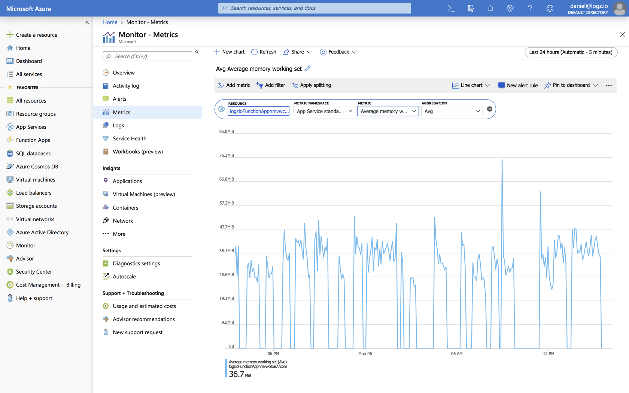The width and height of the screenshot is (629, 393).
Task: Click the Resource groups sidebar icon
Action: (x=10, y=114)
